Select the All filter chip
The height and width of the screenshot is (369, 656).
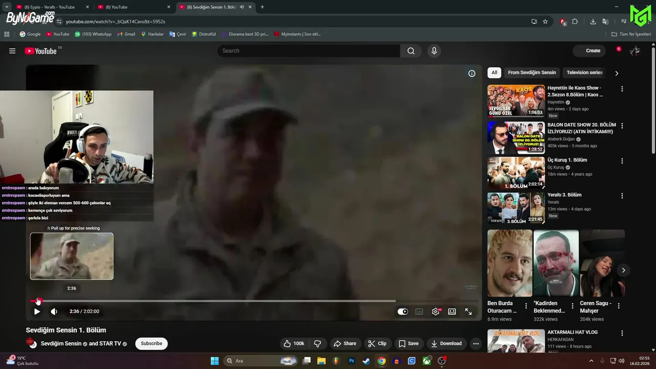[x=494, y=72]
